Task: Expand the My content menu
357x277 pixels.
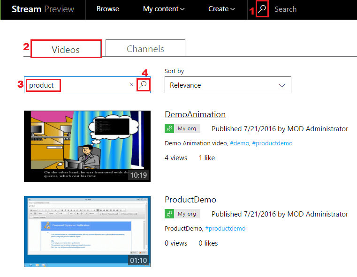Action: (x=164, y=9)
